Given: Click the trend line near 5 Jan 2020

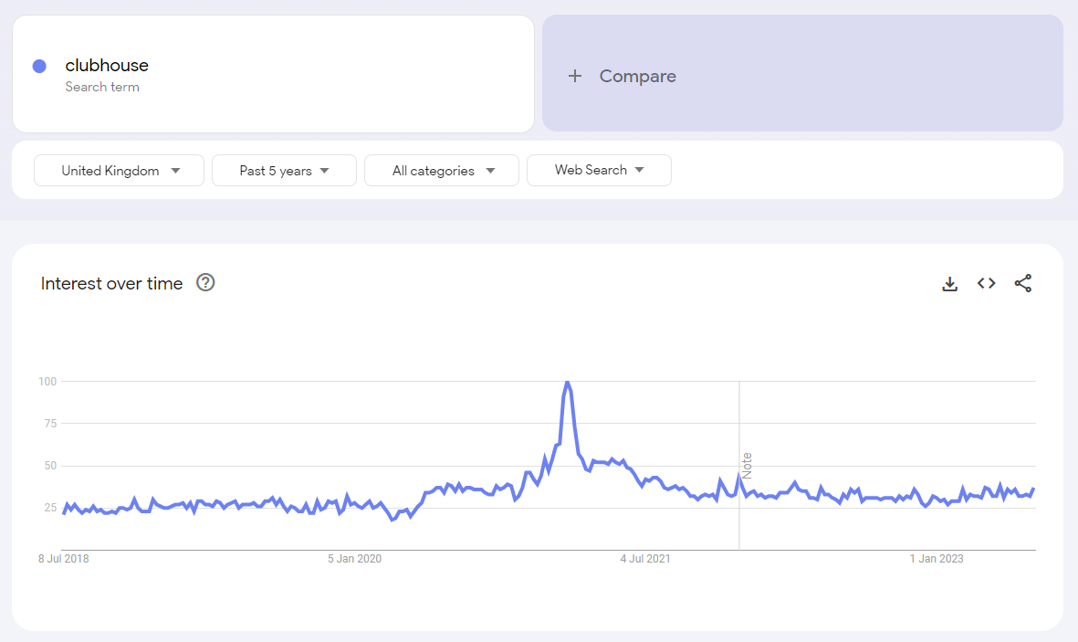Looking at the screenshot, I should (x=354, y=502).
